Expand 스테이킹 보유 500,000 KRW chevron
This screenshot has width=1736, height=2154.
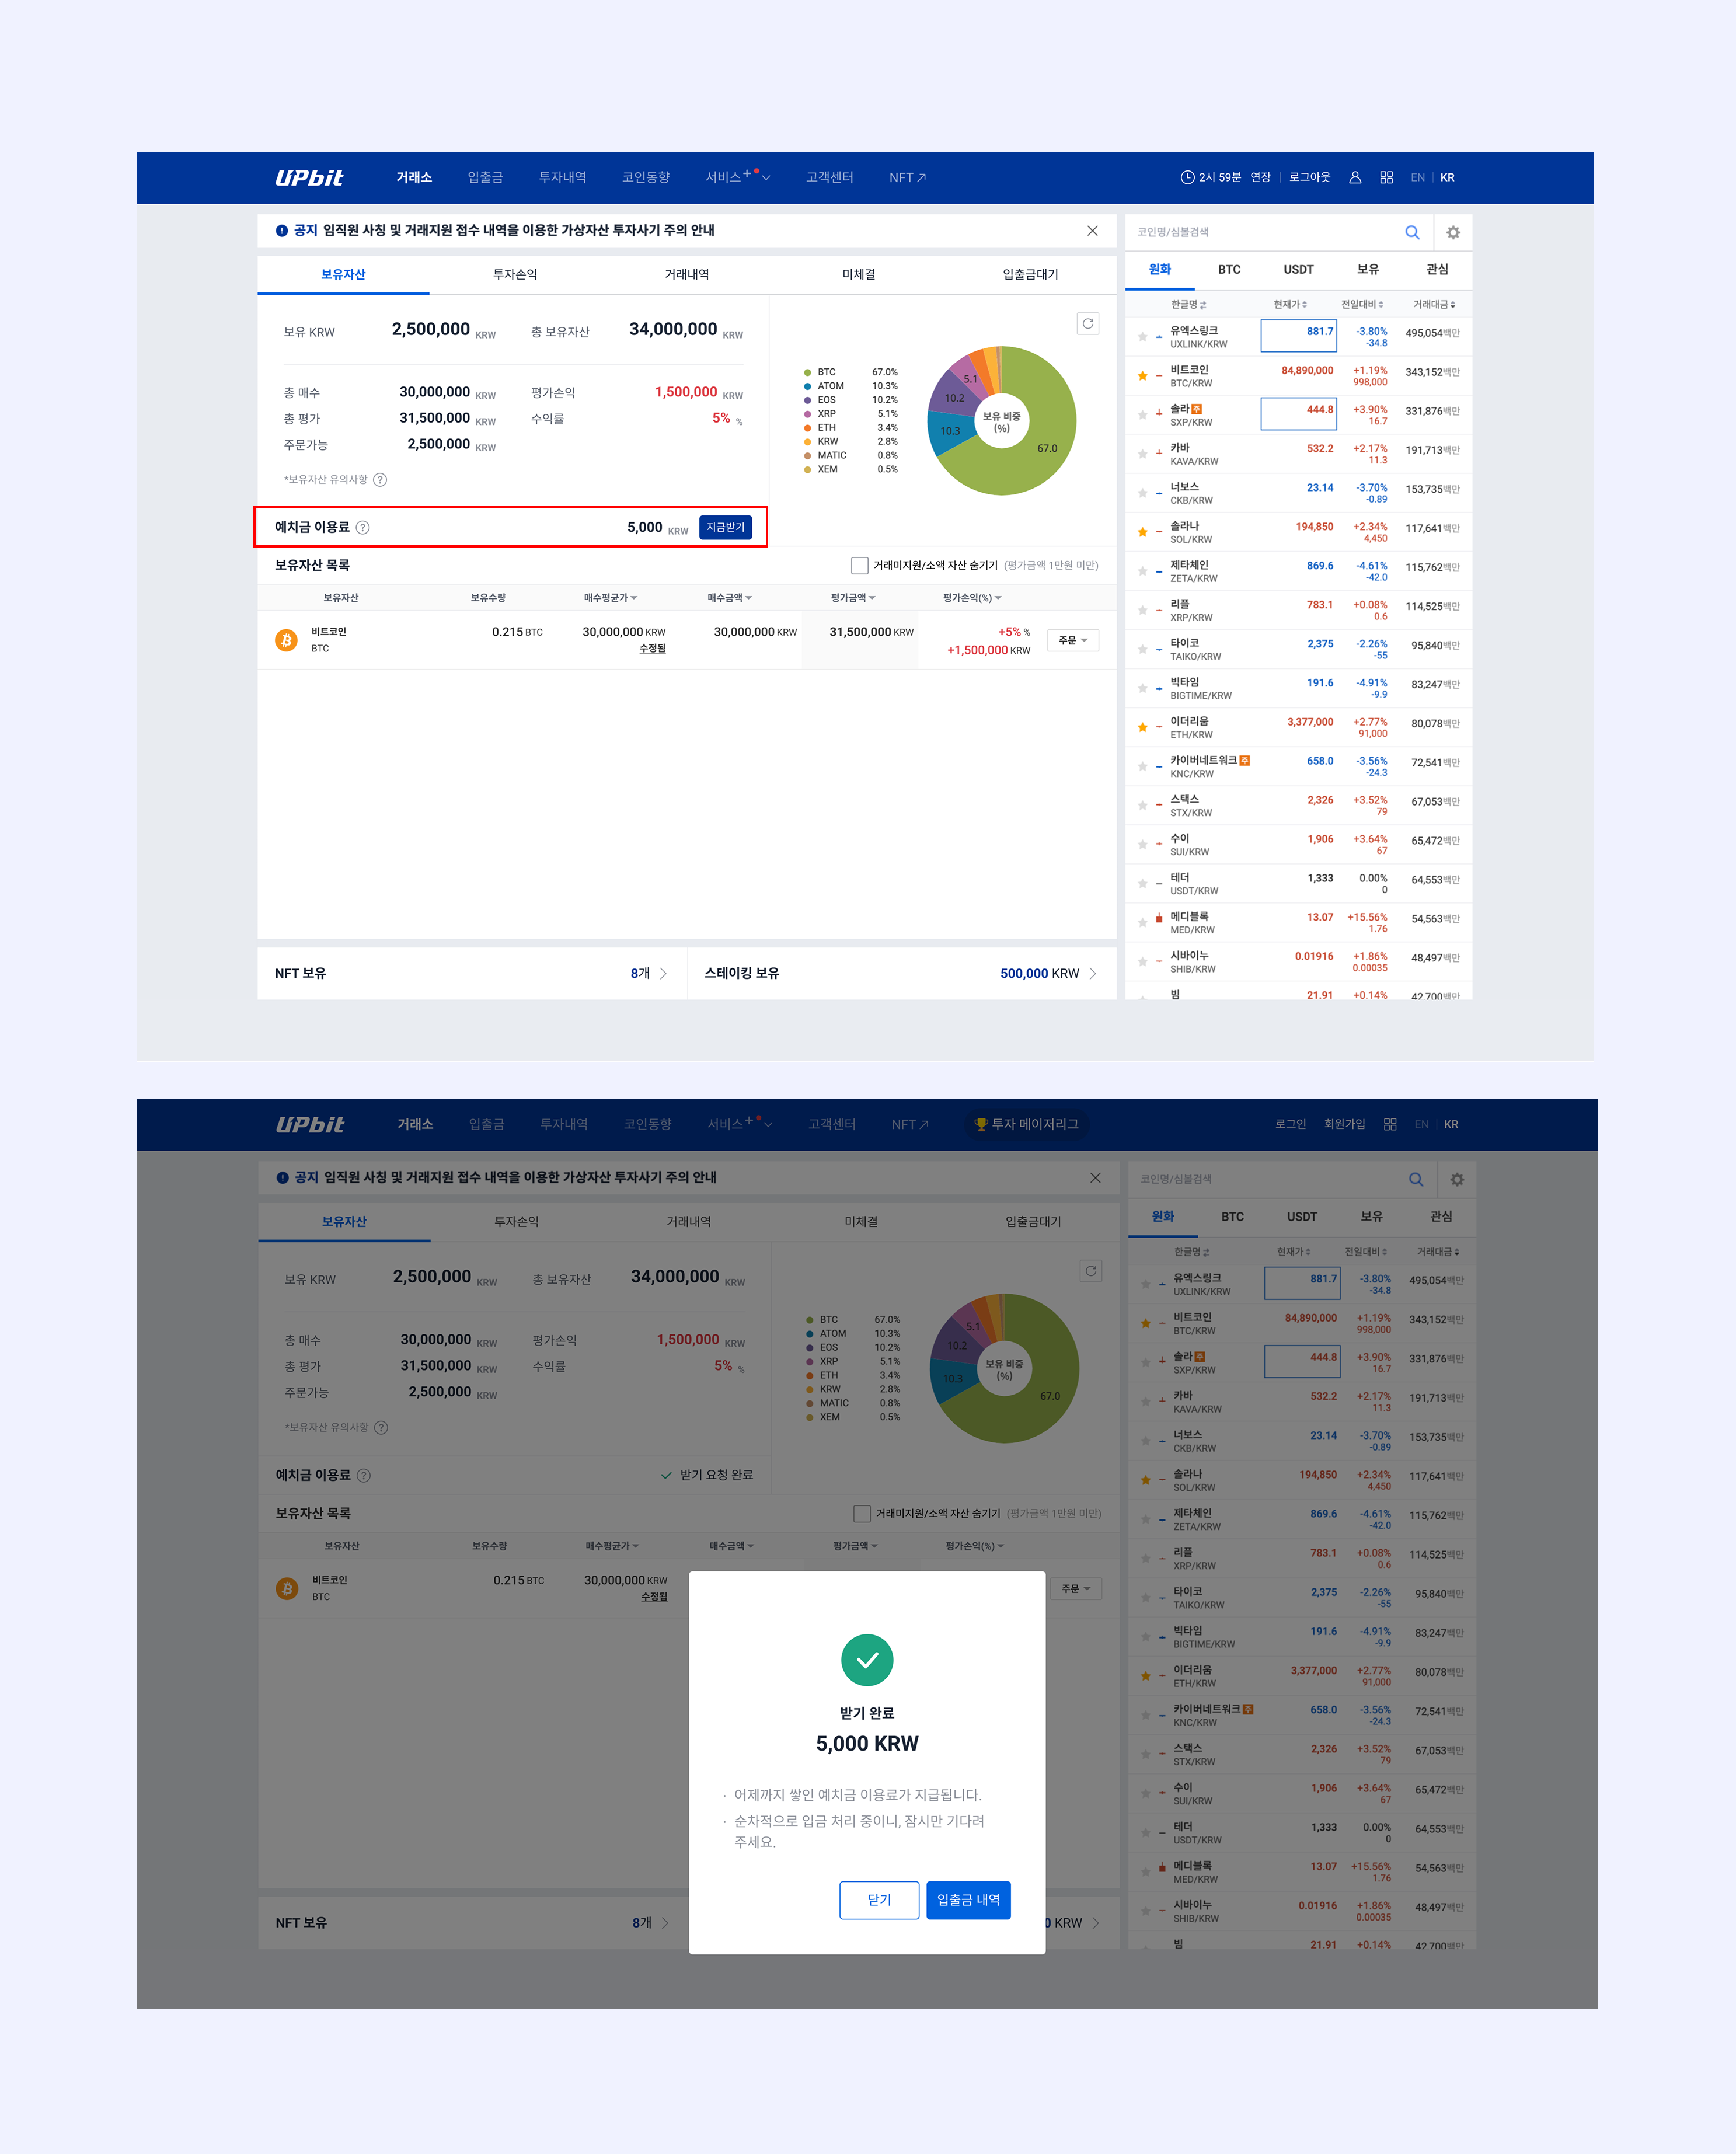[x=1092, y=973]
